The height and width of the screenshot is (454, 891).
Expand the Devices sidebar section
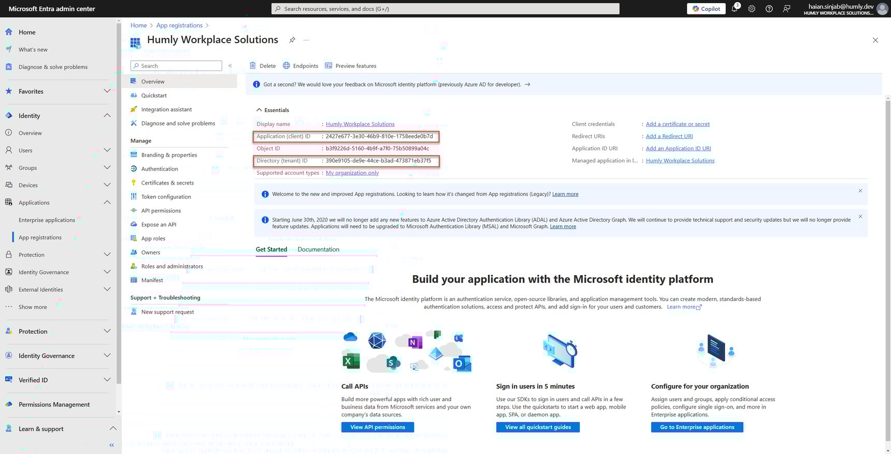coord(107,185)
